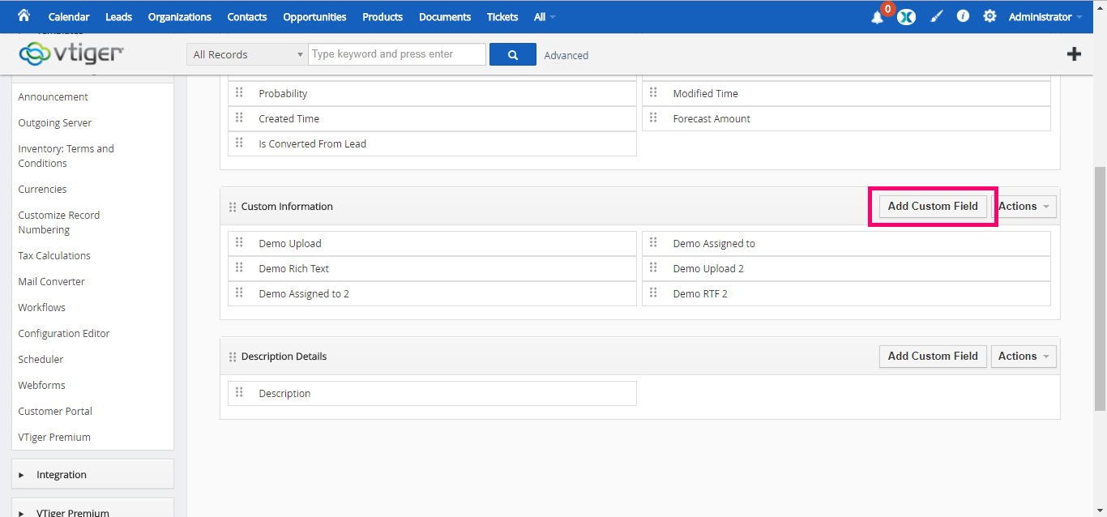Grab the drag handle of Modified Time field
This screenshot has width=1107, height=517.
coord(653,92)
